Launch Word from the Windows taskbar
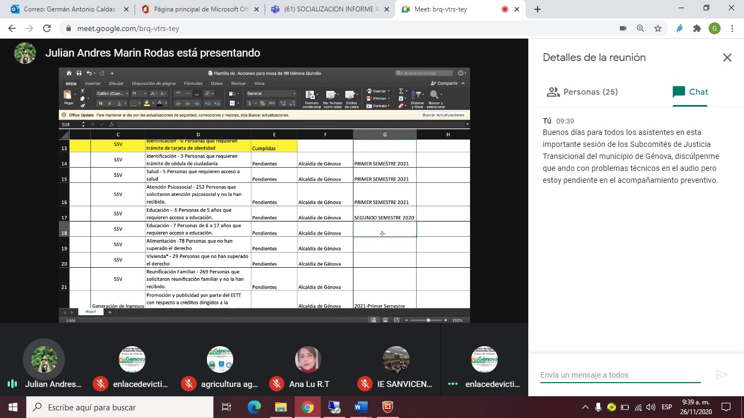 361,407
